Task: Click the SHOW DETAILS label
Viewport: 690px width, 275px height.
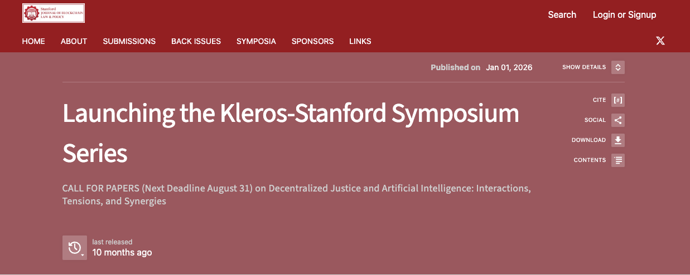Action: point(583,67)
